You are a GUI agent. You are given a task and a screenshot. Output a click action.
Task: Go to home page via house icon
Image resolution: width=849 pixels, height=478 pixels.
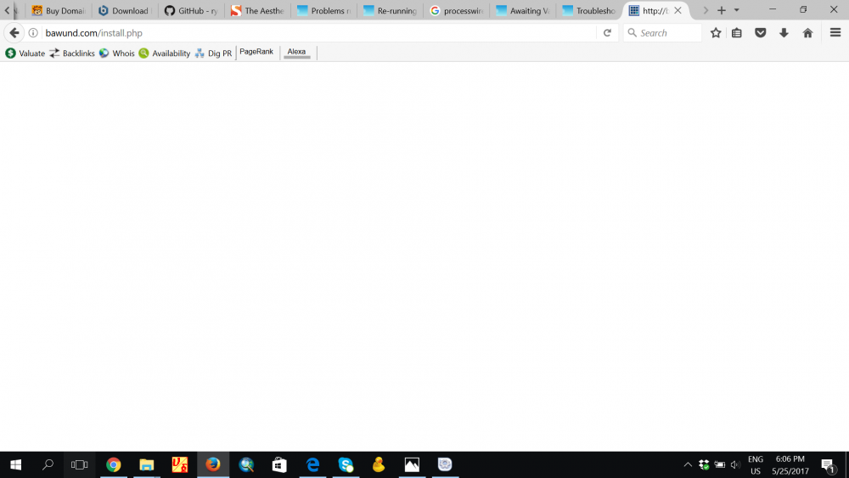807,33
